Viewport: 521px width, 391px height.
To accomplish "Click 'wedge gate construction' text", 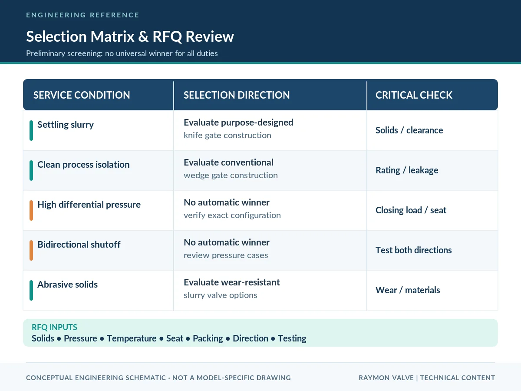I will pos(231,176).
